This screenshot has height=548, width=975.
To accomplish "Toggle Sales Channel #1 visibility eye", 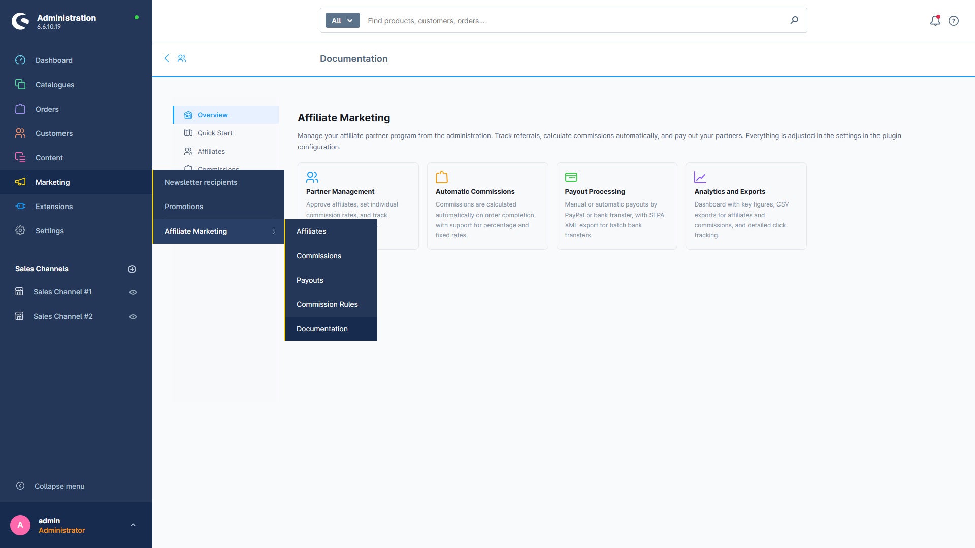I will pos(133,292).
